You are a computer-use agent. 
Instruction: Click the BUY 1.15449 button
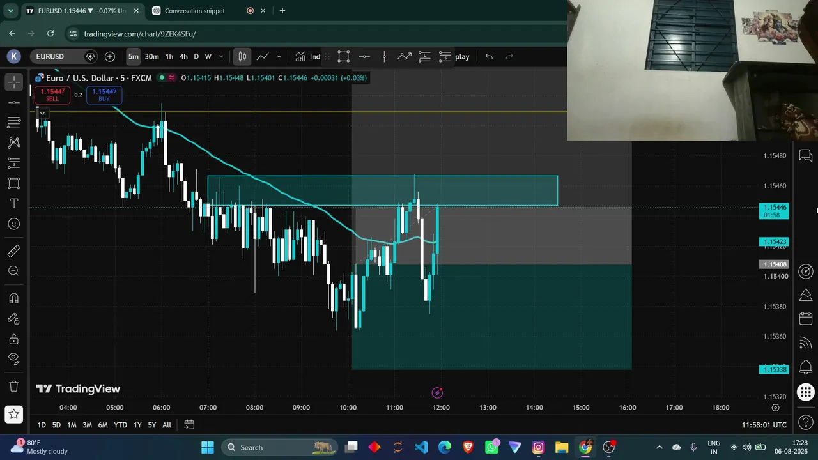pyautogui.click(x=104, y=95)
